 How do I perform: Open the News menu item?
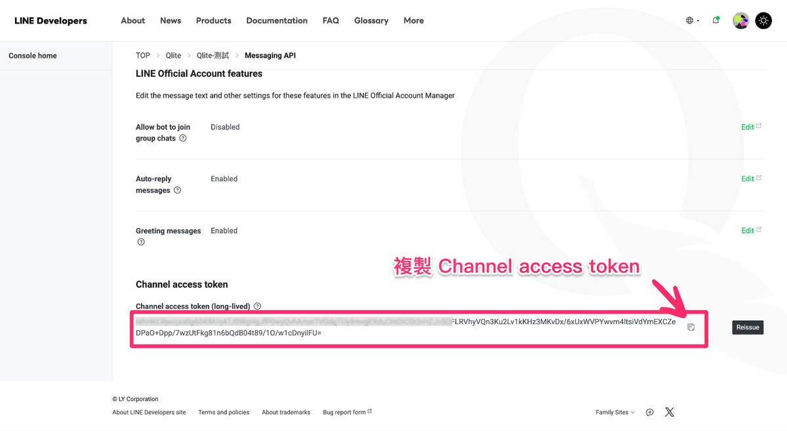[171, 21]
